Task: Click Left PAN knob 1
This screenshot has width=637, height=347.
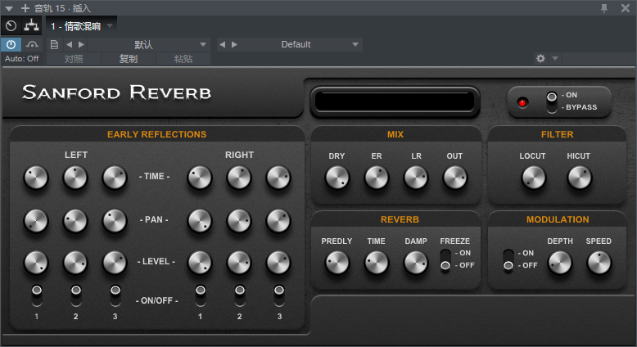Action: 36,221
